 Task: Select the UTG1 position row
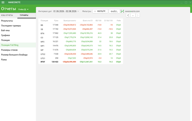[81, 58]
